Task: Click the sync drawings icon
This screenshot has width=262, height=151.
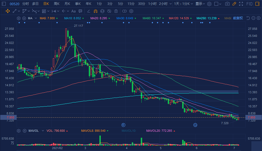Action: click(102, 11)
